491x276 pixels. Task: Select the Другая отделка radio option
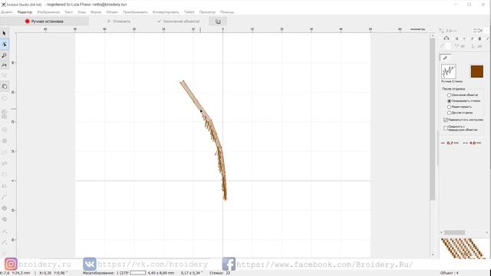(x=460, y=113)
